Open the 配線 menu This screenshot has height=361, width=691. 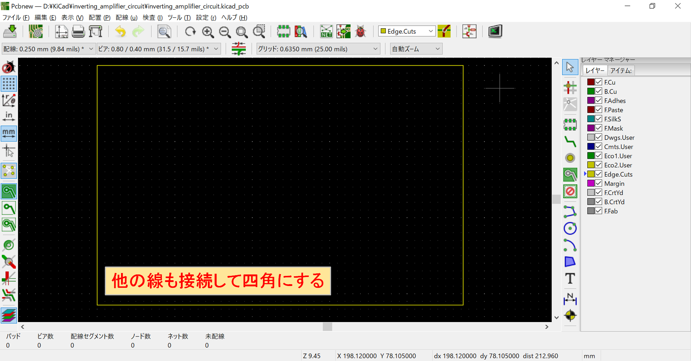126,17
